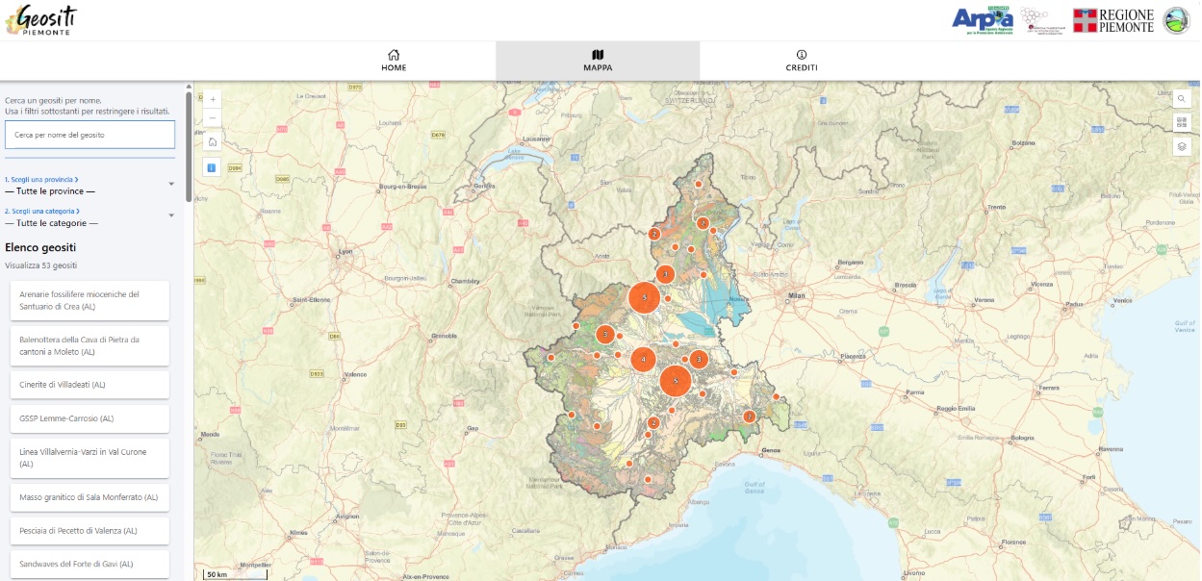This screenshot has height=581, width=1202.
Task: Click the sidebar vertical scrollbar
Action: [189, 146]
